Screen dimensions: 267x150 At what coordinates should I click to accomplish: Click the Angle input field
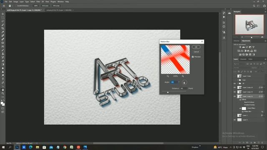coord(174,82)
